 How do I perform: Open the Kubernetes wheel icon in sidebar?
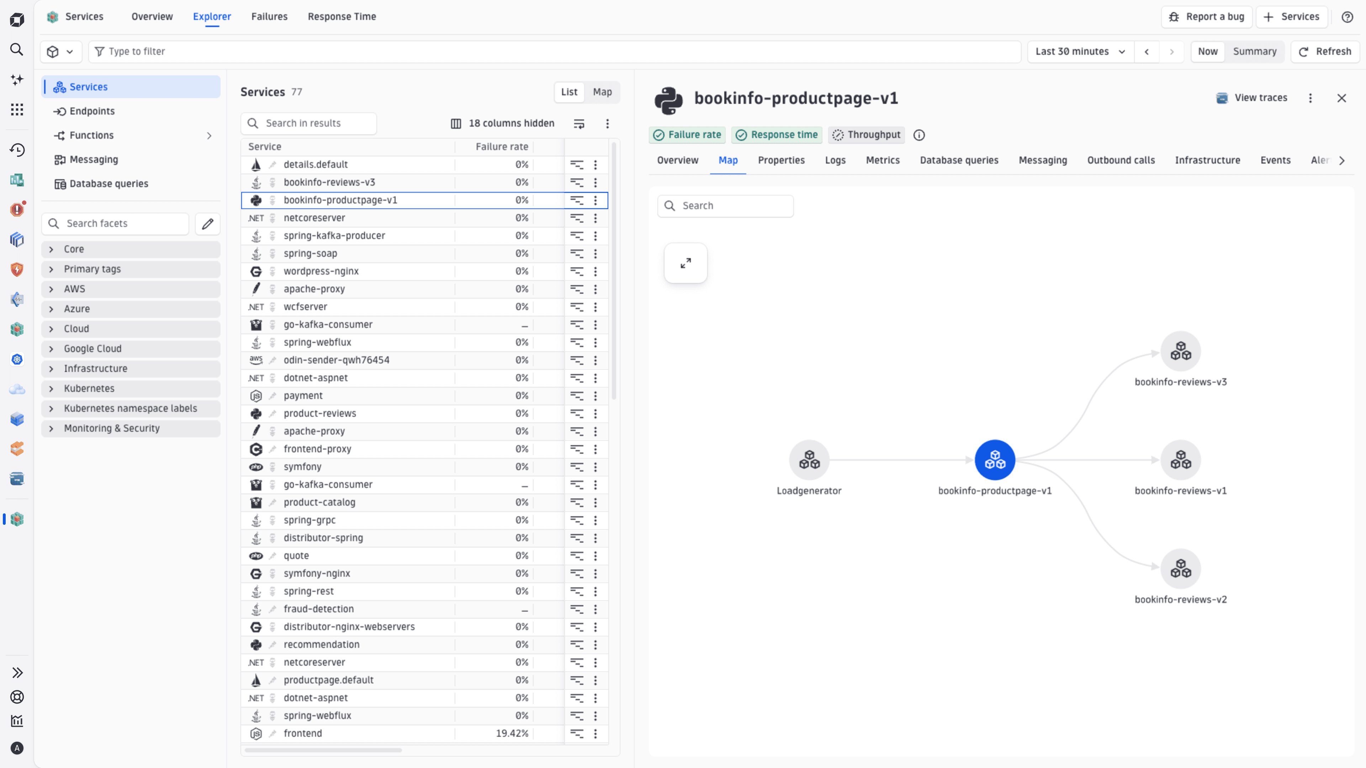tap(17, 359)
